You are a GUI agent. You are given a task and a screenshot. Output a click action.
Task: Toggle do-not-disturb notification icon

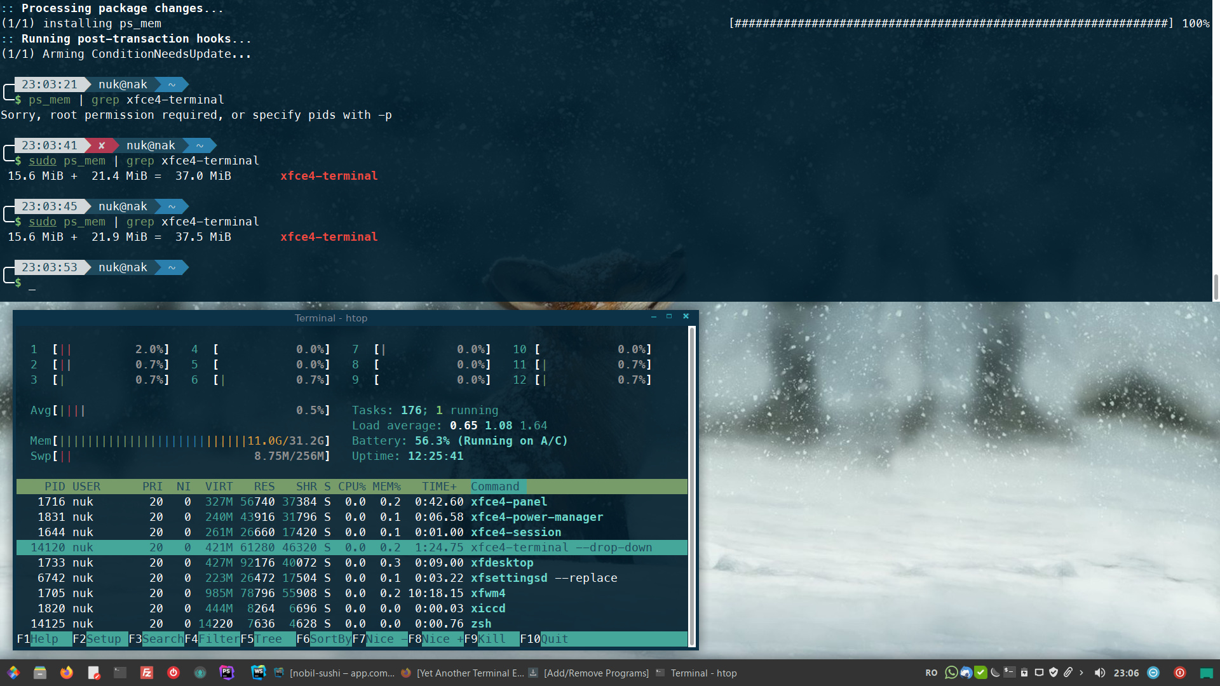pyautogui.click(x=1153, y=673)
